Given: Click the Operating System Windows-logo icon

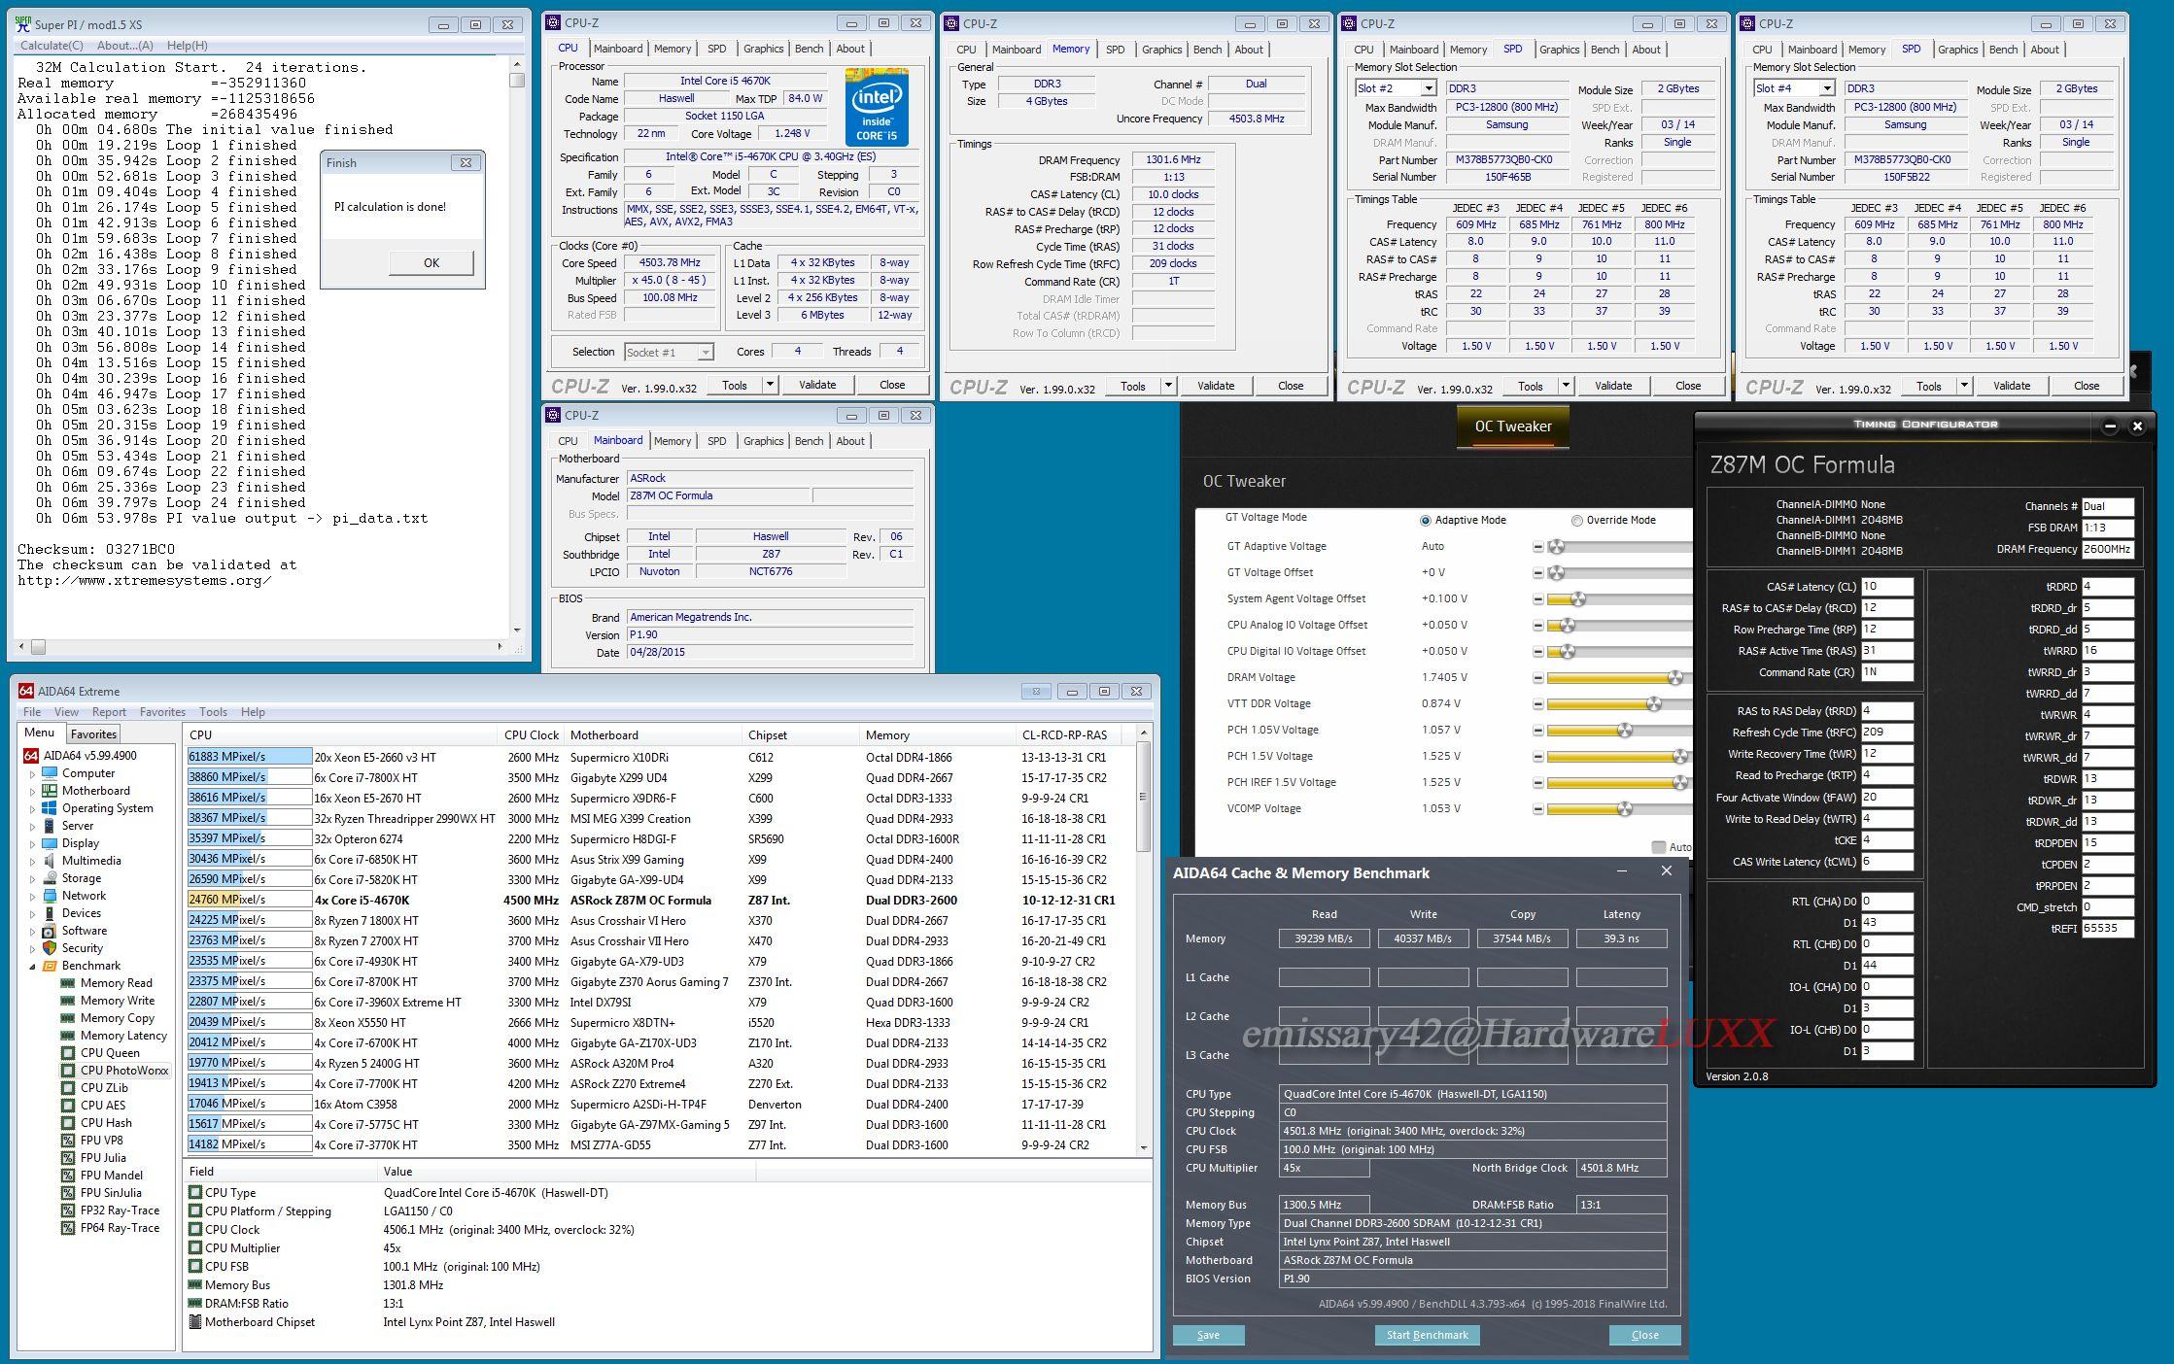Looking at the screenshot, I should (50, 808).
